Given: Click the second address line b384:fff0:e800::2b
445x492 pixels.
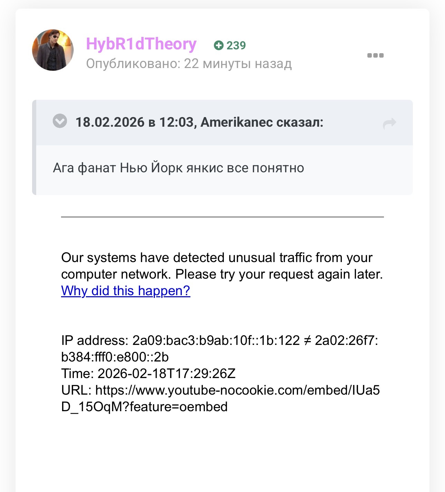Looking at the screenshot, I should pos(115,357).
